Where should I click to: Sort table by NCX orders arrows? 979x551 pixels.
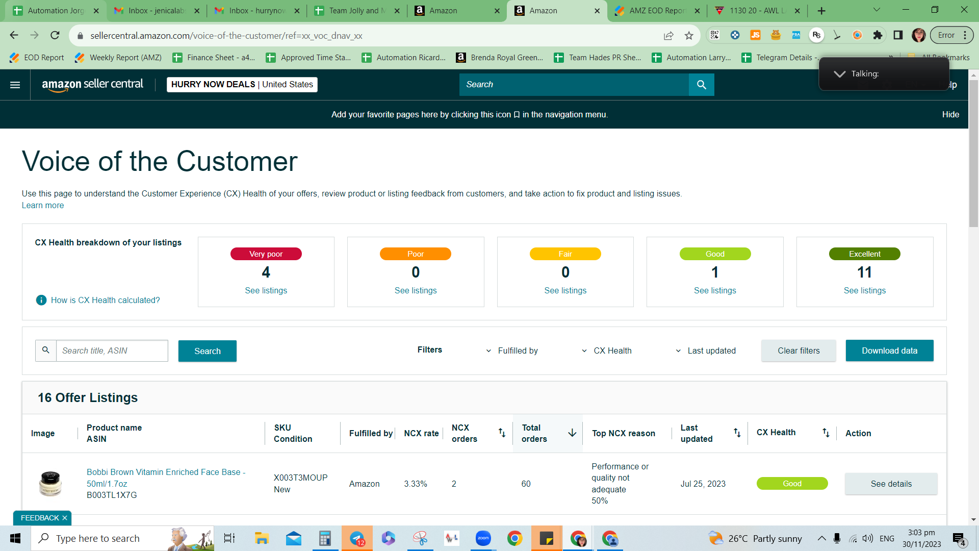pos(502,433)
